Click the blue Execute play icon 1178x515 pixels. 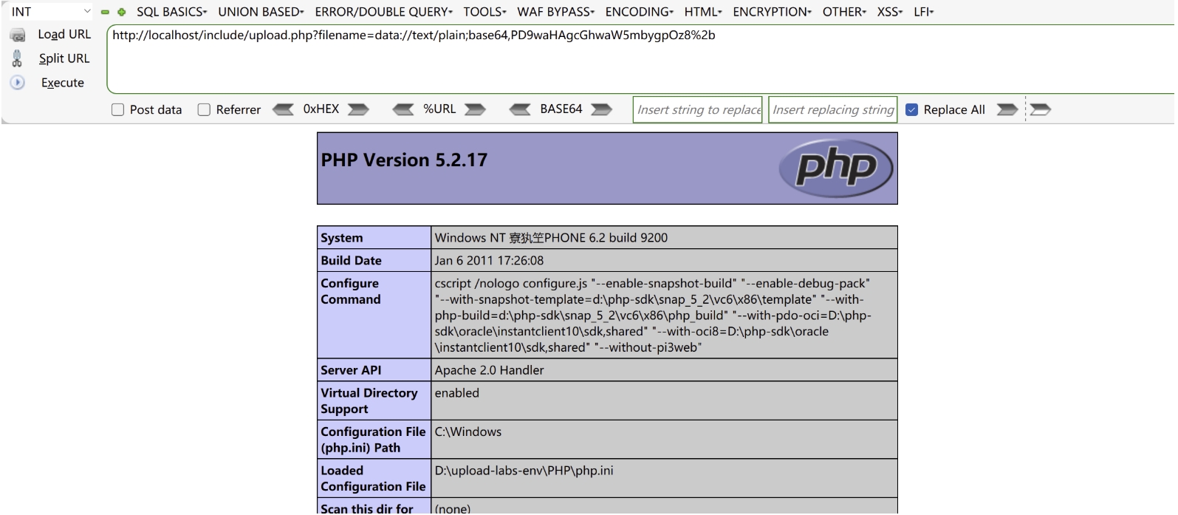click(17, 83)
